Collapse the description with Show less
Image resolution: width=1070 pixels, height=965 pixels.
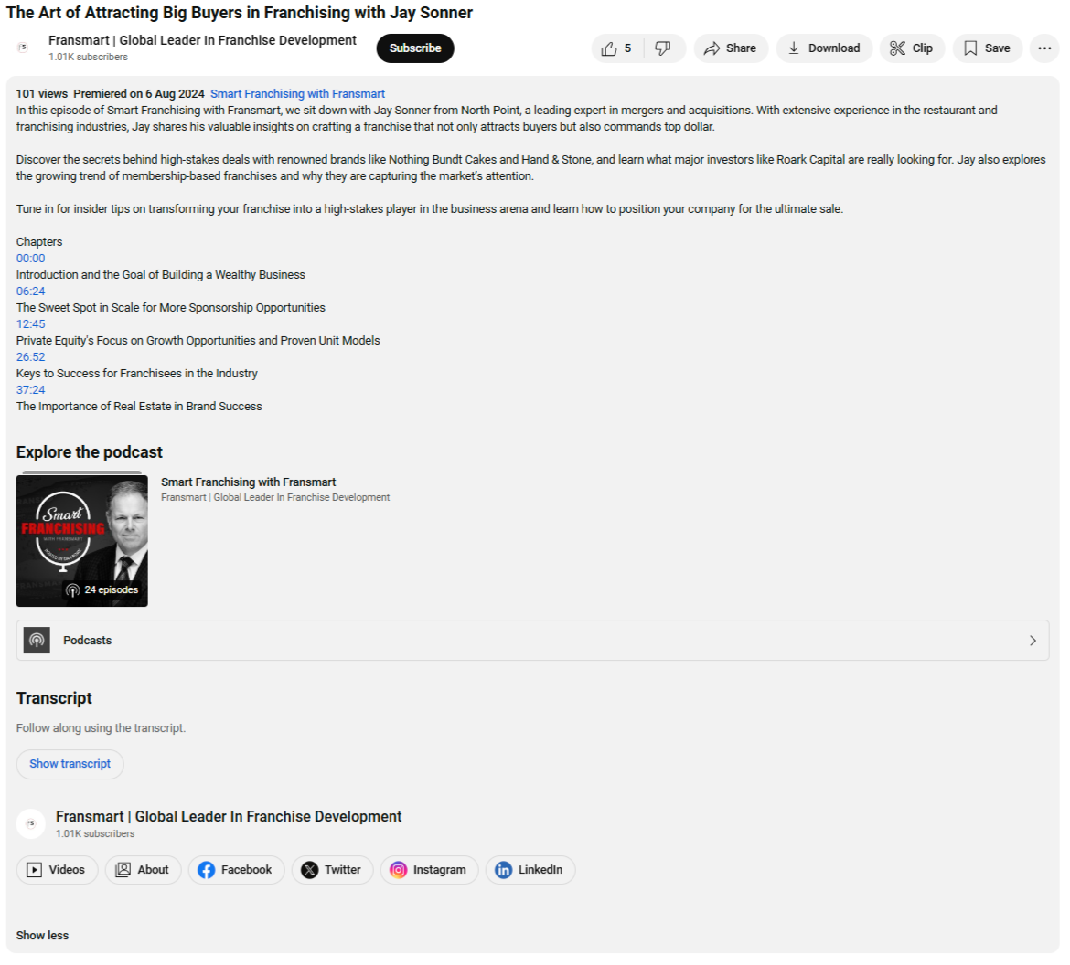42,936
